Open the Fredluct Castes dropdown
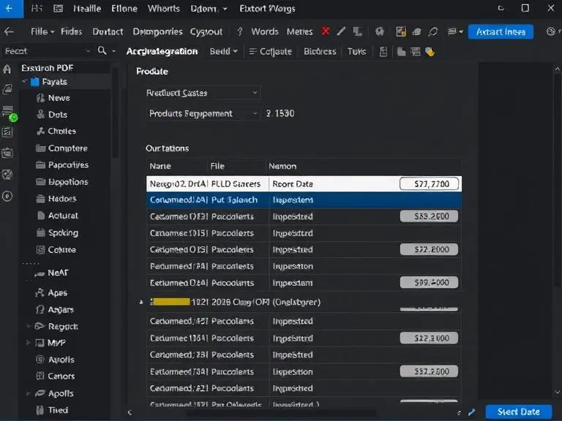Screen dimensions: 562x421 click(203, 93)
